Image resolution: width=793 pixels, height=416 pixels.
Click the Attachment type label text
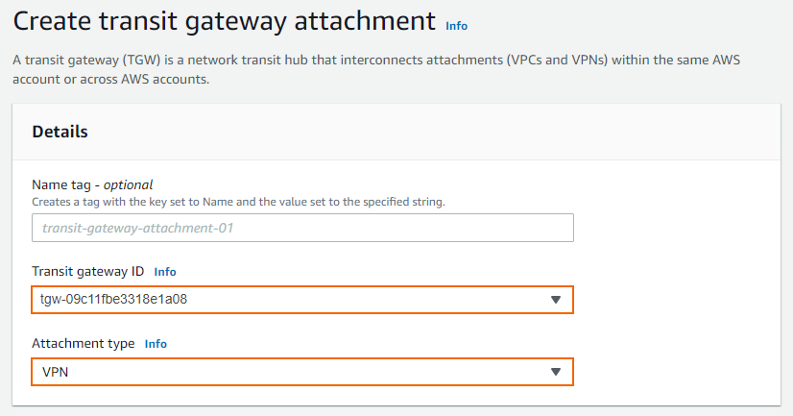(x=83, y=343)
